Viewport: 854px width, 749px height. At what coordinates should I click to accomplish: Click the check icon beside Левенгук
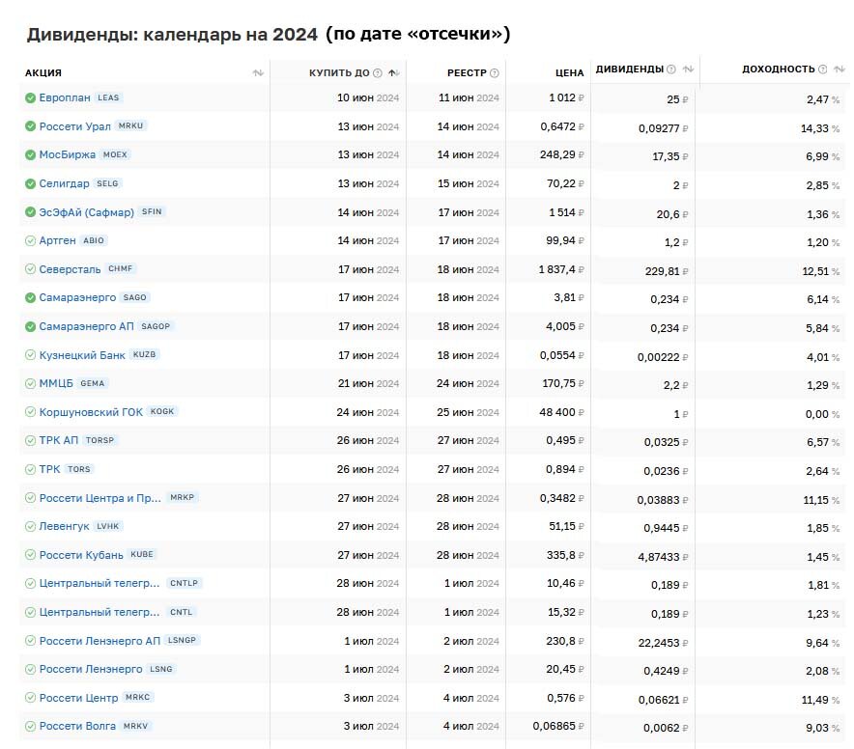click(31, 526)
